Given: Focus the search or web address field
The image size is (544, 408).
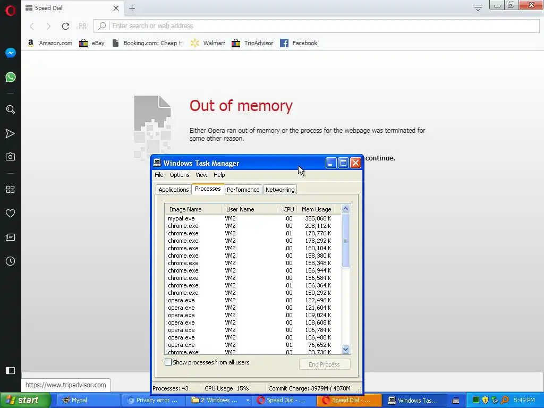Looking at the screenshot, I should coord(317,26).
